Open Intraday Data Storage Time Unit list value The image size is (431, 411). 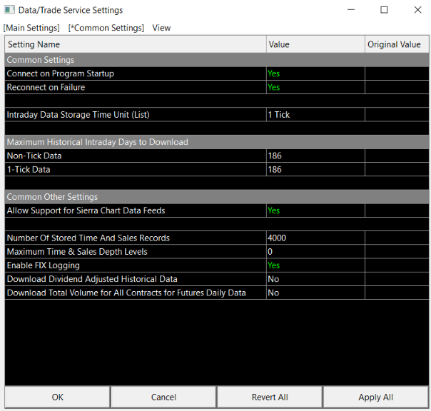tap(315, 115)
